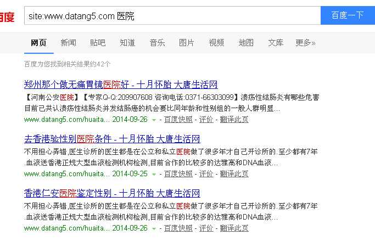Image resolution: width=375 pixels, height=241 pixels.
Task: Click the snippet text 【河南公安医院】
Action: coord(52,97)
